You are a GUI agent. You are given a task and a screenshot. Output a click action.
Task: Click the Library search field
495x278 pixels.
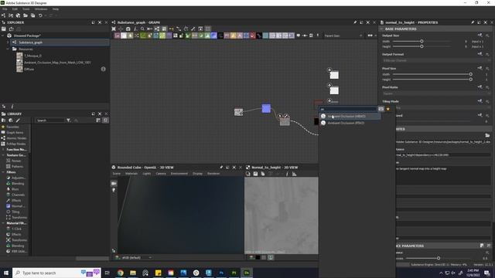[49, 120]
